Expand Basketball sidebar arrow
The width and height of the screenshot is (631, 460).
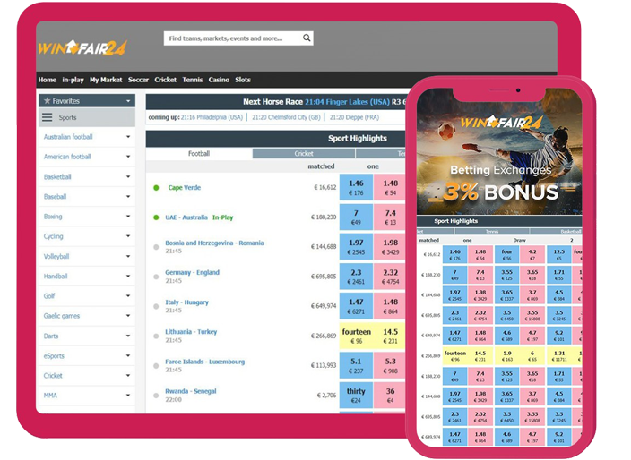(x=128, y=176)
